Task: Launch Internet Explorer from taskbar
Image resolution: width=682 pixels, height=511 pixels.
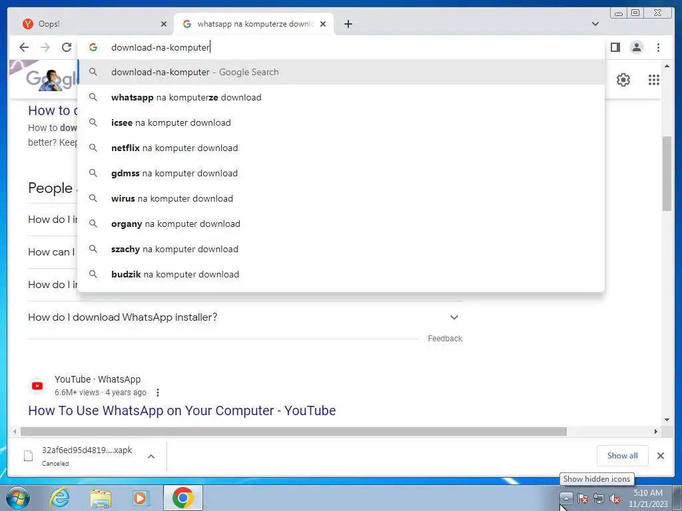Action: tap(59, 498)
